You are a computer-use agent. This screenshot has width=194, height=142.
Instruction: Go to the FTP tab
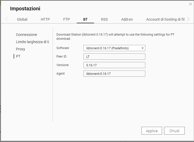click(66, 19)
